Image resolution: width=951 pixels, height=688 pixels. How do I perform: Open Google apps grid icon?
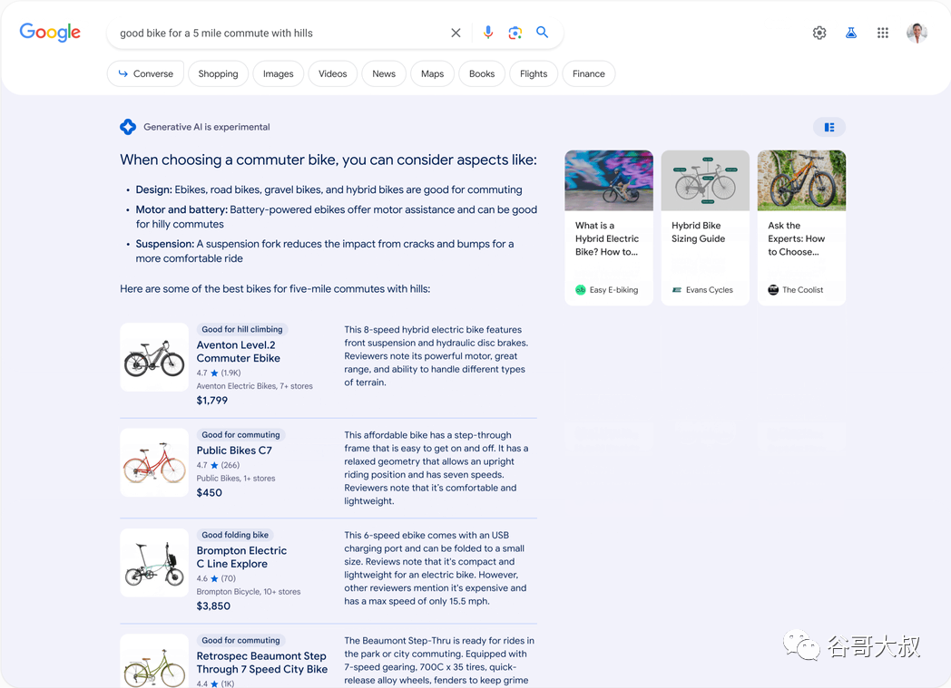pos(882,33)
